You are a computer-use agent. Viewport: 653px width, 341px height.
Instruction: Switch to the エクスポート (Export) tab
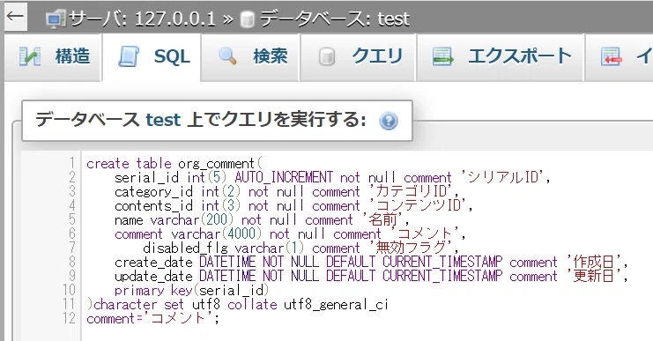click(x=501, y=57)
